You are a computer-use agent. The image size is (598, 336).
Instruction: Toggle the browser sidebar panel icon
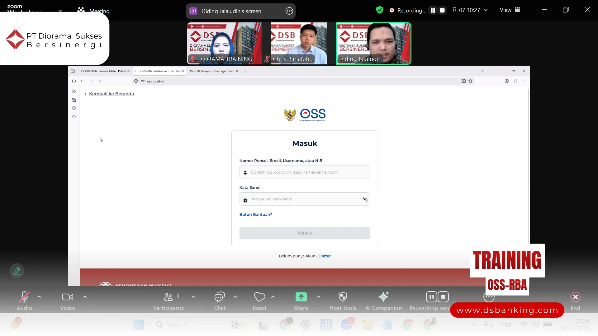tap(74, 81)
